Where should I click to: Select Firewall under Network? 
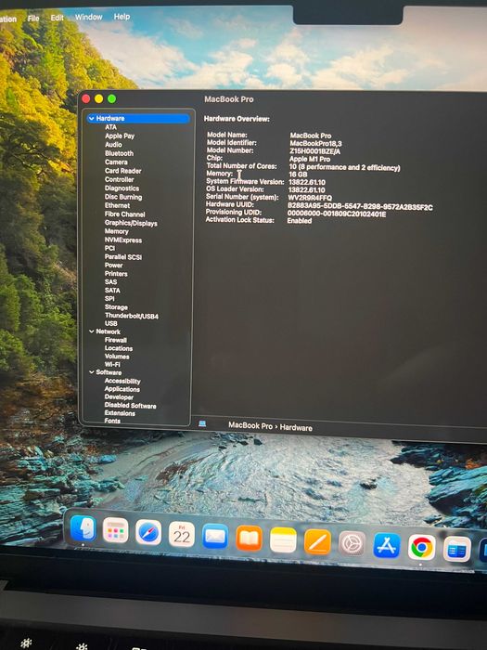[116, 340]
